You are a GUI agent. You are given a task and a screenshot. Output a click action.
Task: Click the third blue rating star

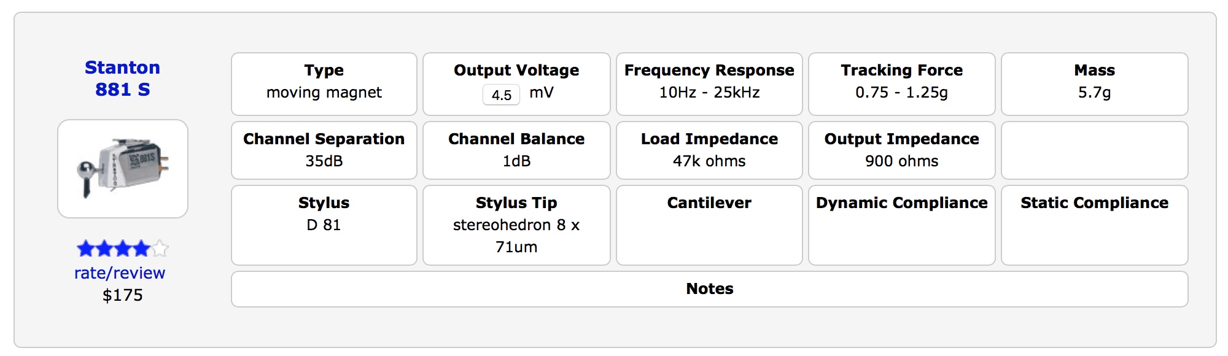coord(123,249)
